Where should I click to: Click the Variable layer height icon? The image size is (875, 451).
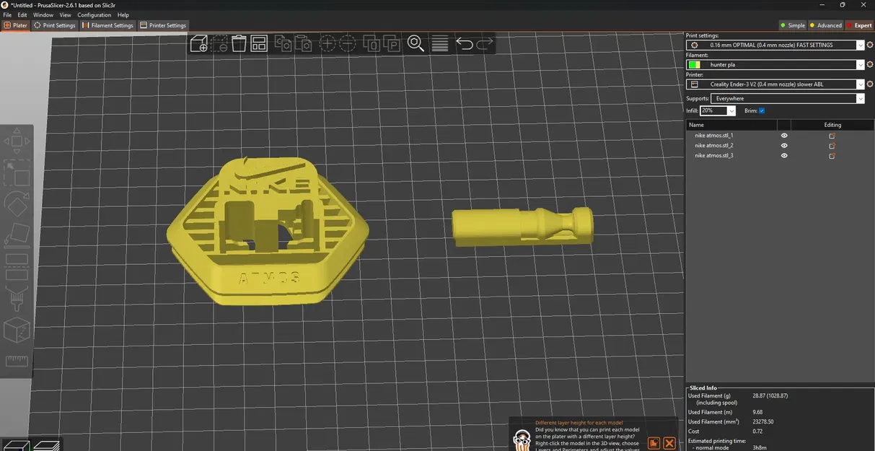(440, 44)
